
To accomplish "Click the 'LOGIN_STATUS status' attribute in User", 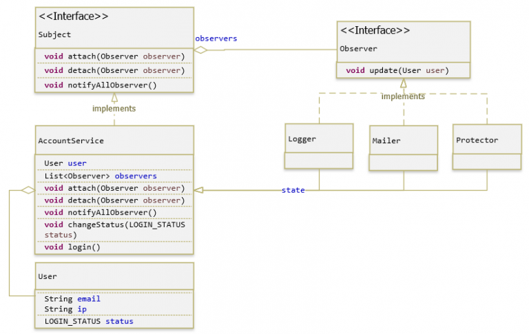I will point(89,321).
